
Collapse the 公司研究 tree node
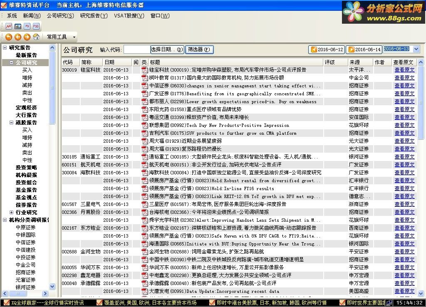[11, 62]
